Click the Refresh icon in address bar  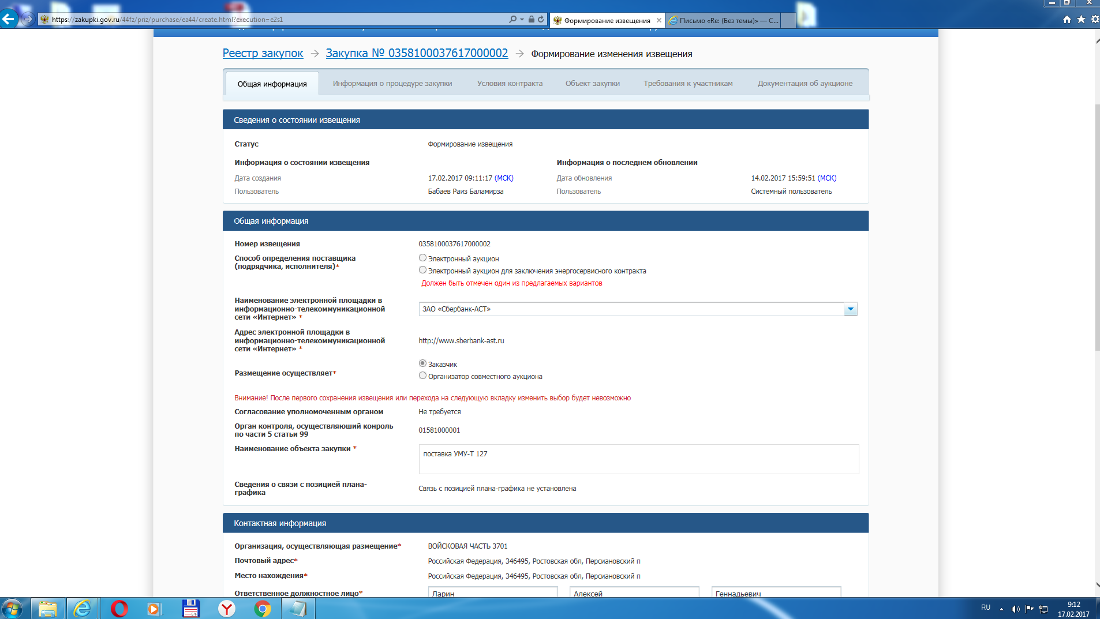pyautogui.click(x=541, y=19)
